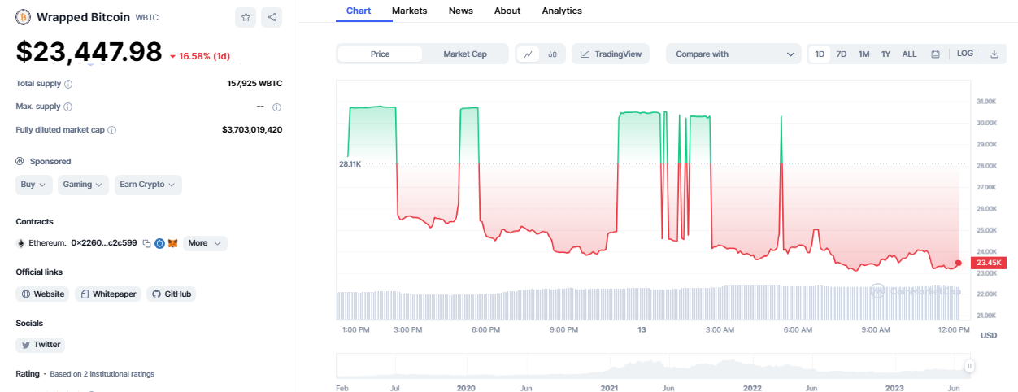Image resolution: width=1018 pixels, height=392 pixels.
Task: Toggle LOG scale on chart
Action: [965, 54]
